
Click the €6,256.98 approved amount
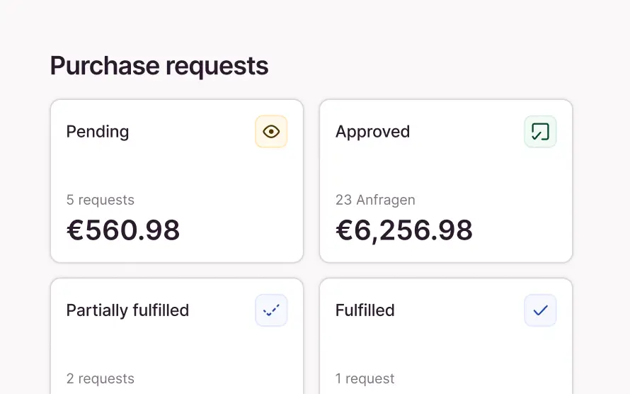[x=403, y=230]
